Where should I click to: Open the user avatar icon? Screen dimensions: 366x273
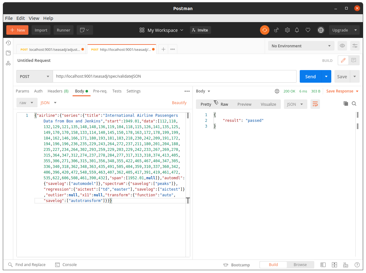(321, 30)
